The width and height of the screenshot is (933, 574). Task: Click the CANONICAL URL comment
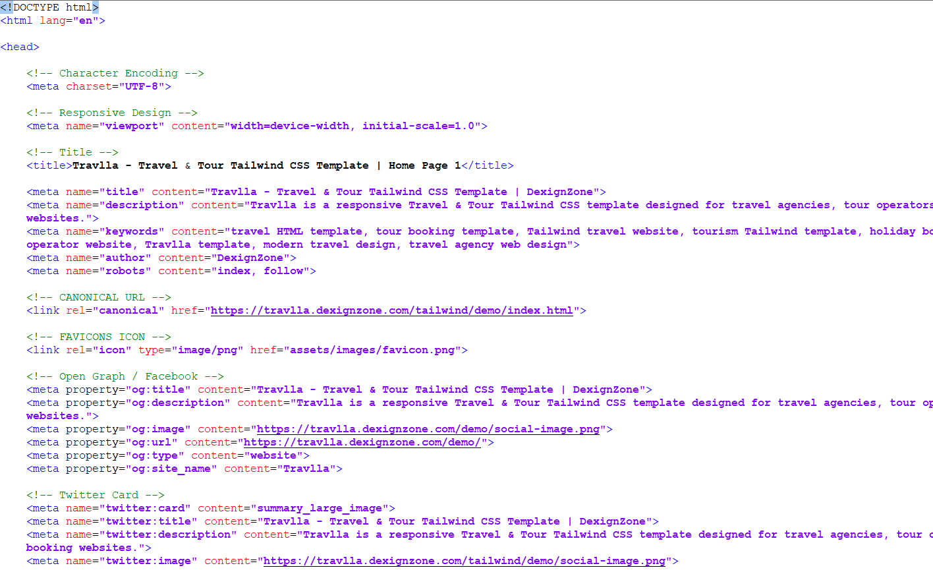(x=98, y=297)
